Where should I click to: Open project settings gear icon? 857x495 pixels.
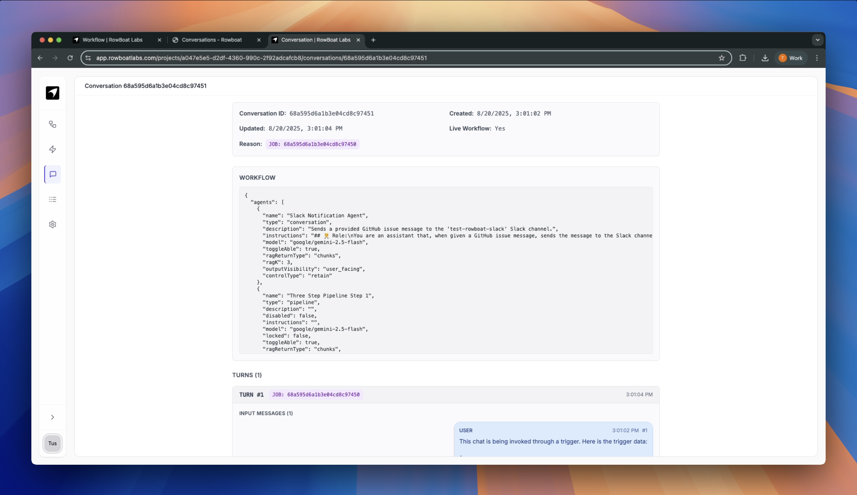pyautogui.click(x=53, y=224)
